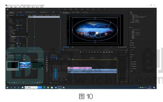Open mask tracking method wrench options
This screenshot has width=163, height=102.
tap(25, 37)
